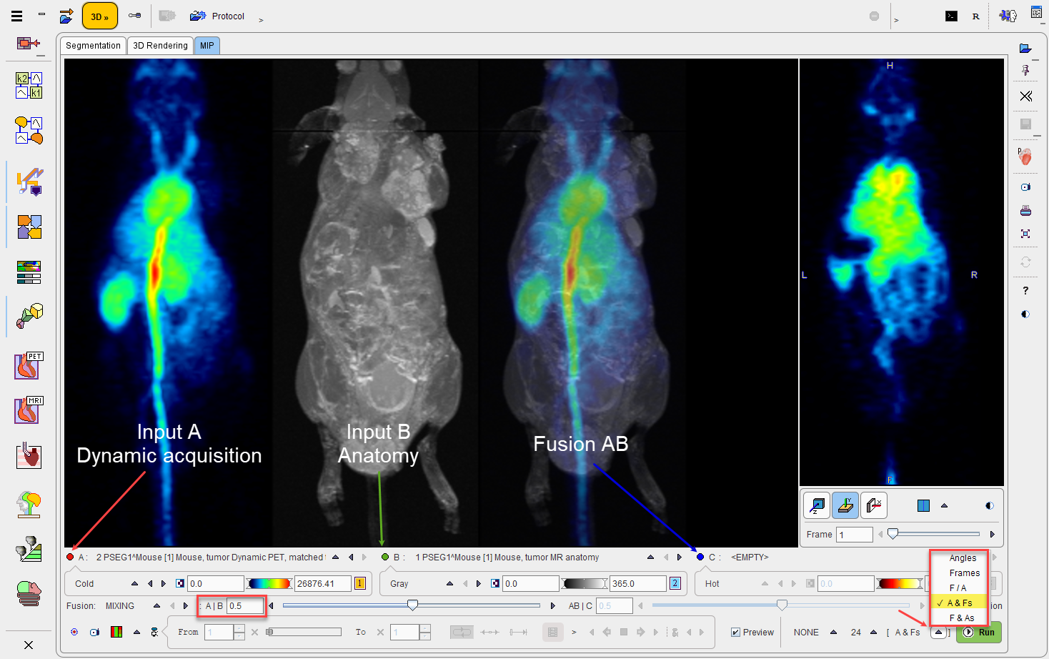Screen dimensions: 1049x659
Task: Click the red-green color bars icon
Action: (116, 633)
